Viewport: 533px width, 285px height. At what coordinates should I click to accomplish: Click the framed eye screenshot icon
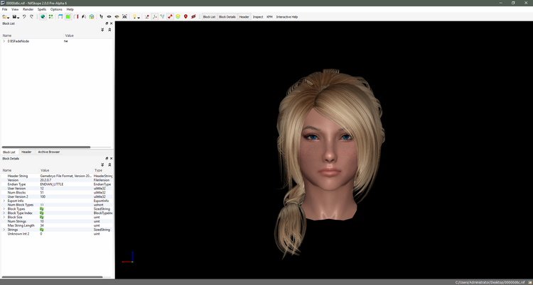(x=125, y=16)
